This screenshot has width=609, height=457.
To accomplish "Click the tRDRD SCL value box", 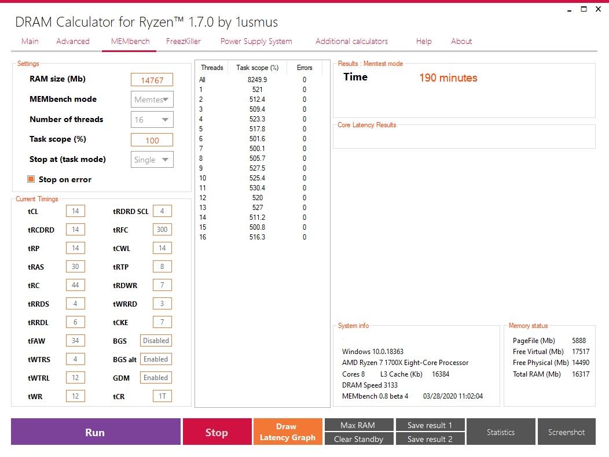I will pos(162,211).
